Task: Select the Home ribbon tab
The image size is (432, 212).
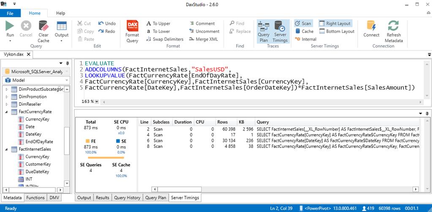Action: pyautogui.click(x=35, y=13)
